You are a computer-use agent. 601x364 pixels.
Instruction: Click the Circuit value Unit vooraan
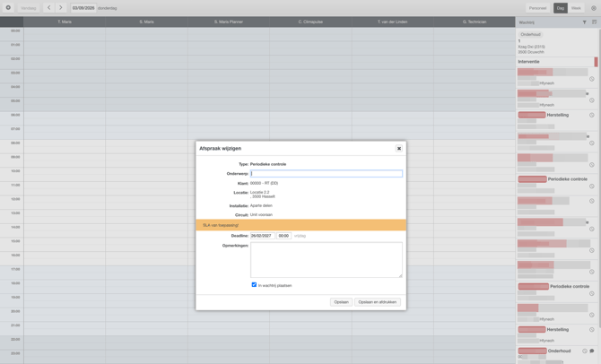pyautogui.click(x=261, y=214)
